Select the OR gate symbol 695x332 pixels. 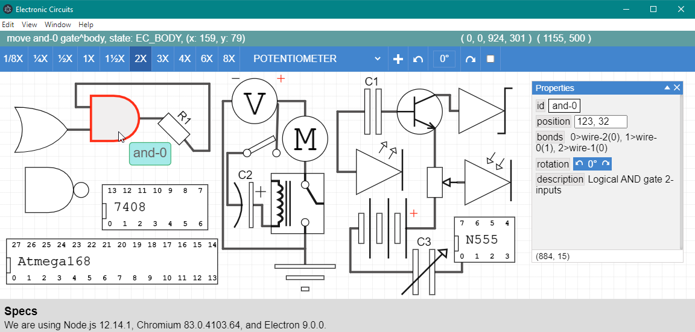point(41,130)
